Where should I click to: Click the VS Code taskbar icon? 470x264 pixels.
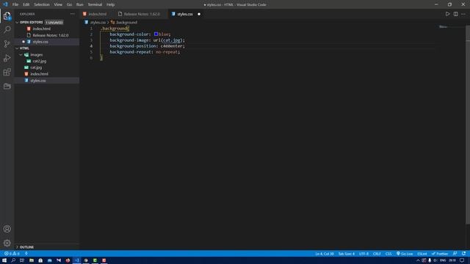click(x=76, y=260)
